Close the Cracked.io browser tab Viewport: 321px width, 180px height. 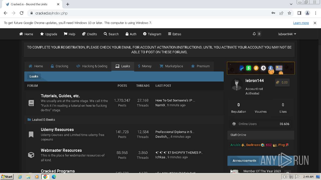pos(58,4)
